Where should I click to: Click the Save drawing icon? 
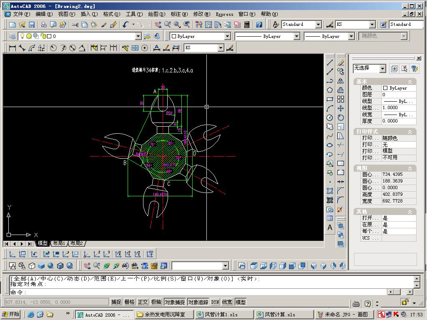pos(32,25)
